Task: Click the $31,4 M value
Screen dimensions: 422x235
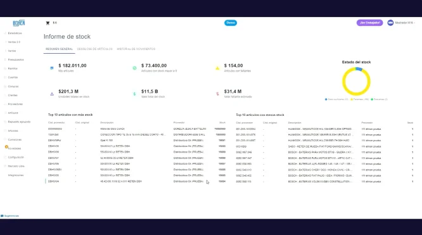Action: 233,91
